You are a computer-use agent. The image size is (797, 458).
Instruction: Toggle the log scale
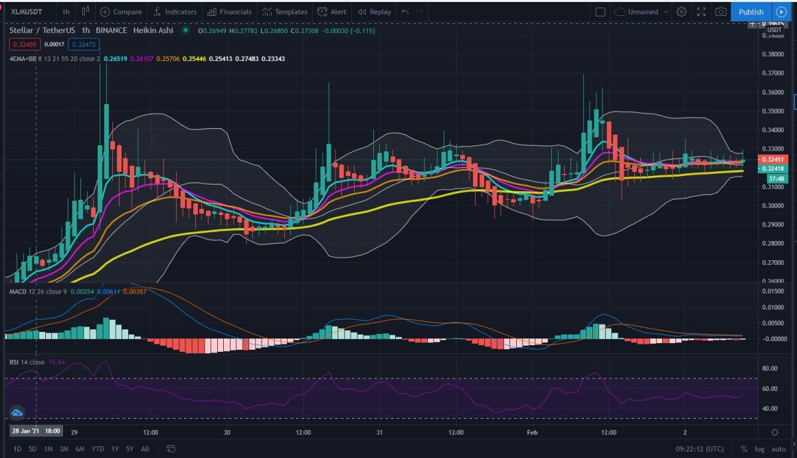759,449
